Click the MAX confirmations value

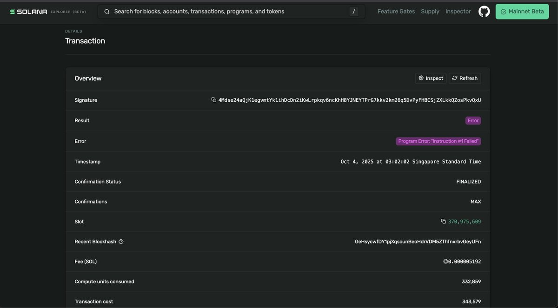[x=476, y=202]
